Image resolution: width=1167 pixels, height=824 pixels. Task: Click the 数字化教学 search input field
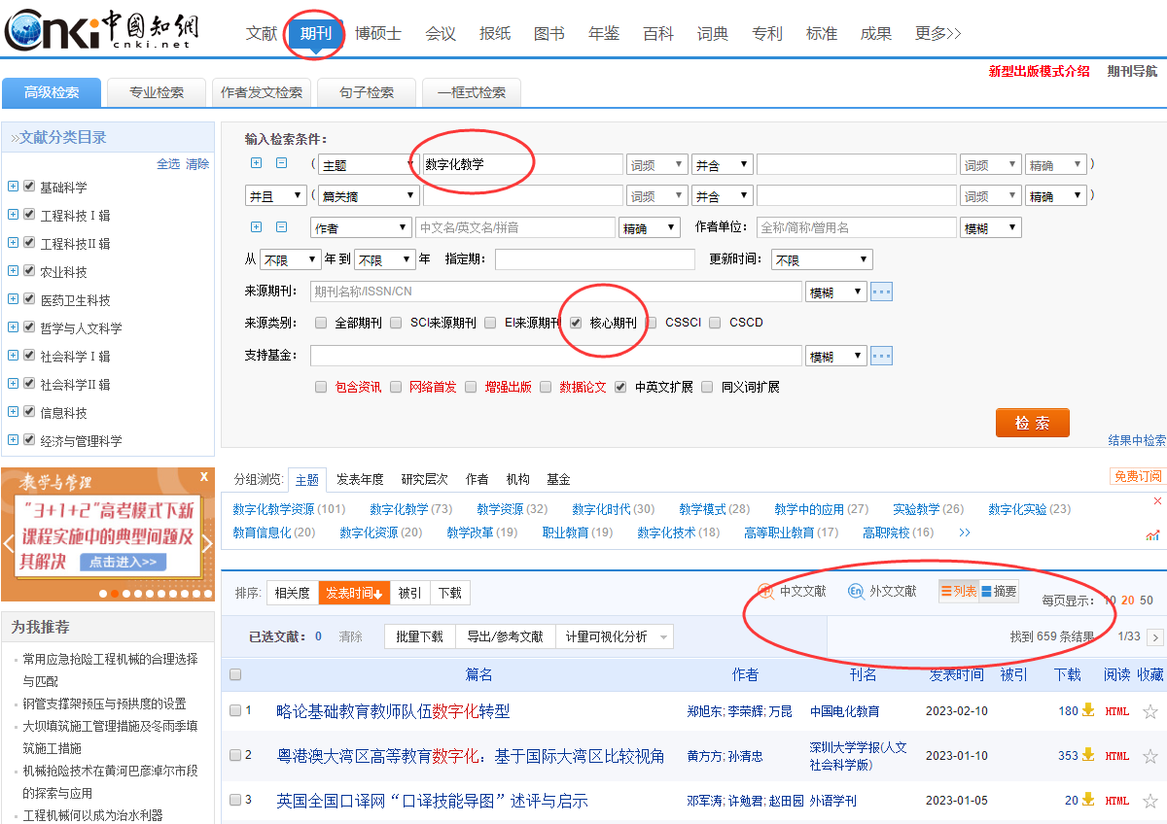tap(522, 165)
